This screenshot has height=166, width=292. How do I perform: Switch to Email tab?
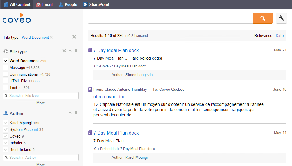(x=44, y=4)
